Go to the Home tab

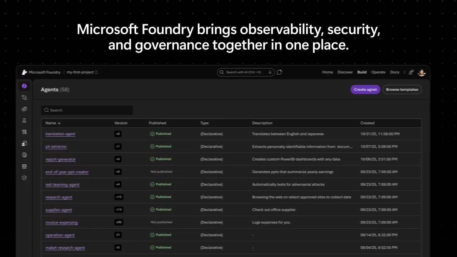pos(327,72)
